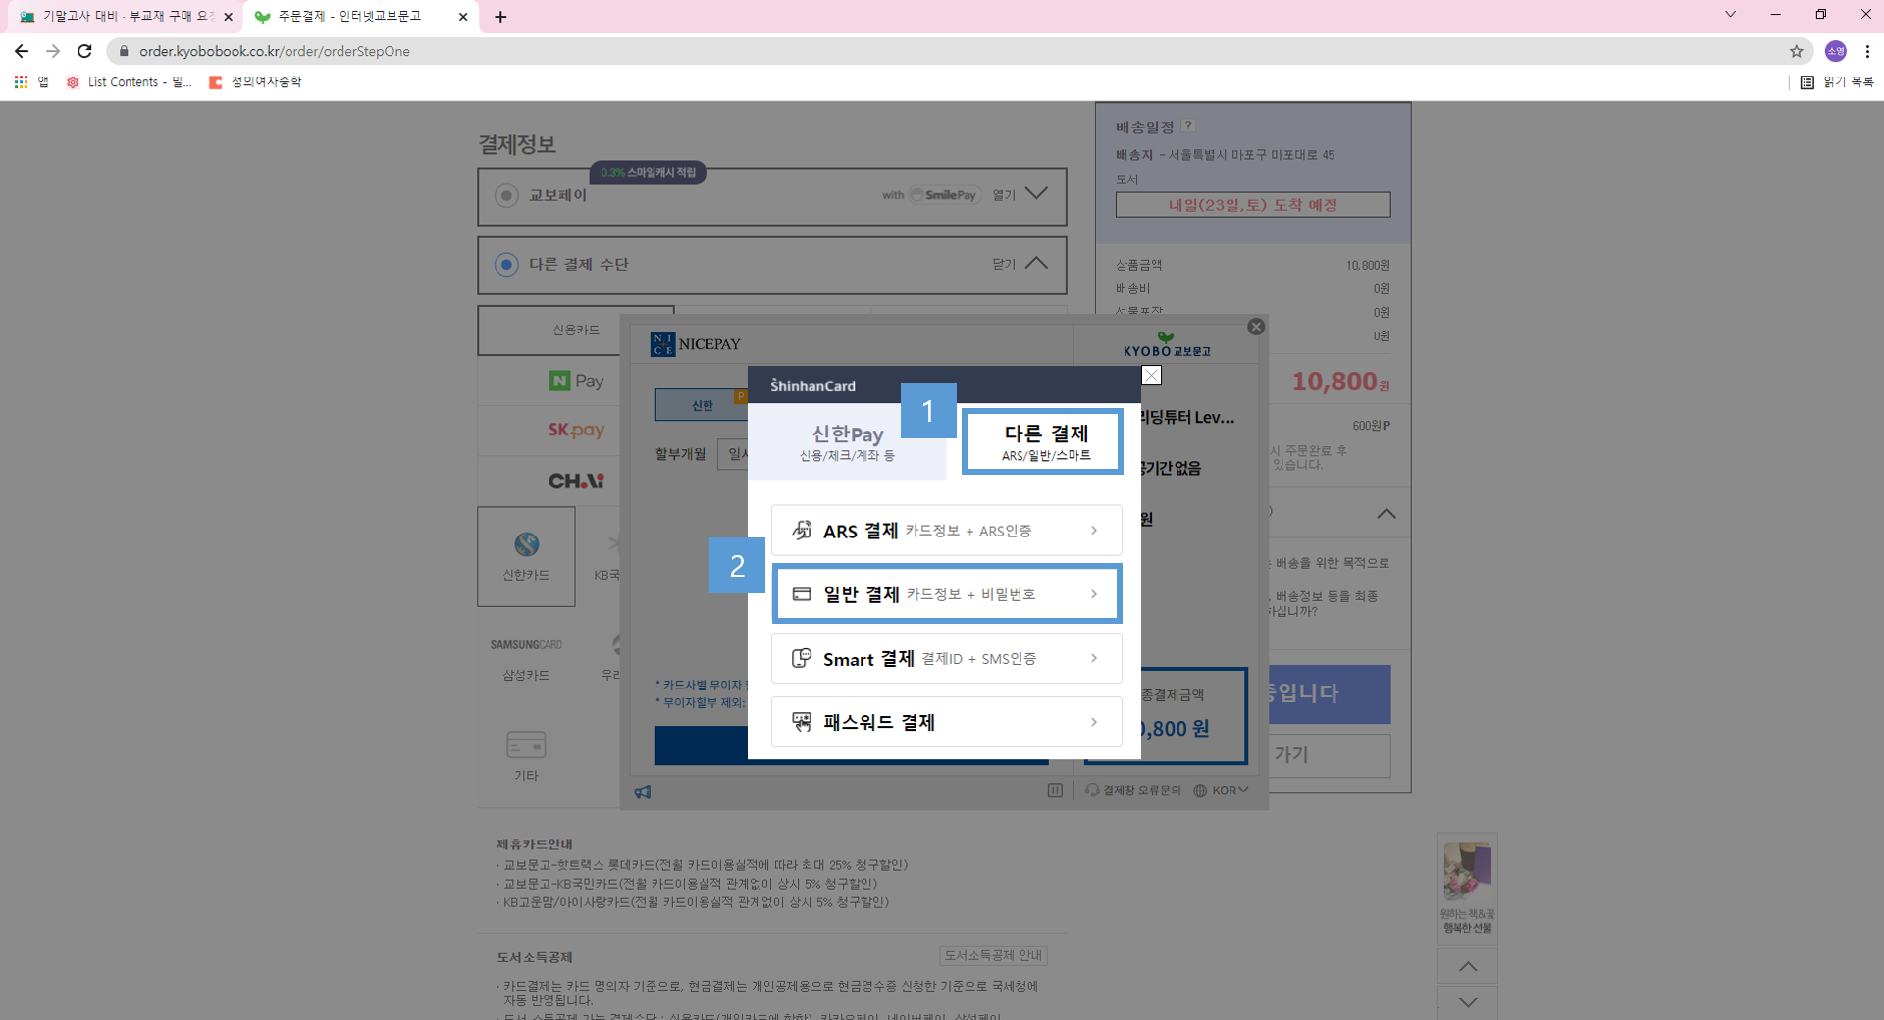Image resolution: width=1884 pixels, height=1020 pixels.
Task: Click the address bar URL
Action: point(275,51)
